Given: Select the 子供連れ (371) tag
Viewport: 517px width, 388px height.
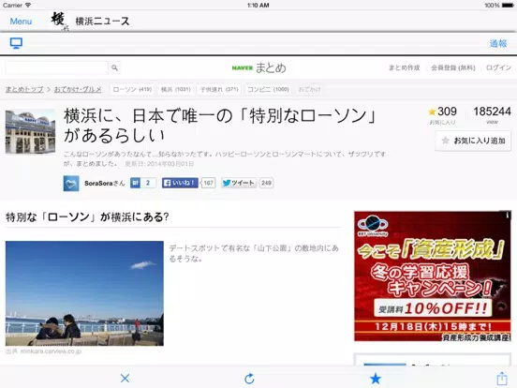Looking at the screenshot, I should [x=219, y=89].
